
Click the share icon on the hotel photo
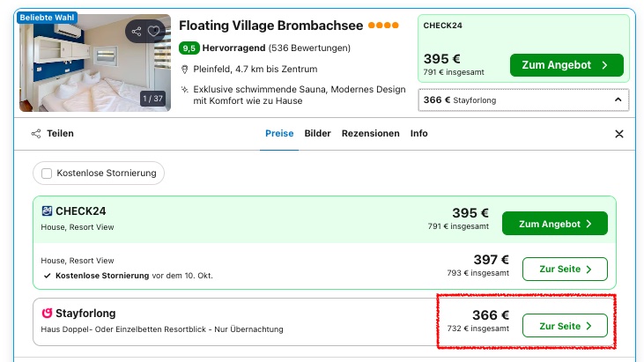coord(136,32)
